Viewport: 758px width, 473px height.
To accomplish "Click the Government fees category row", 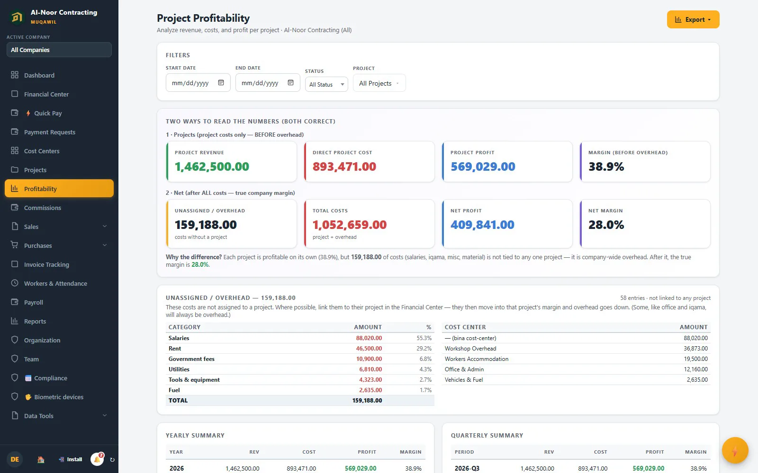I will pyautogui.click(x=300, y=359).
